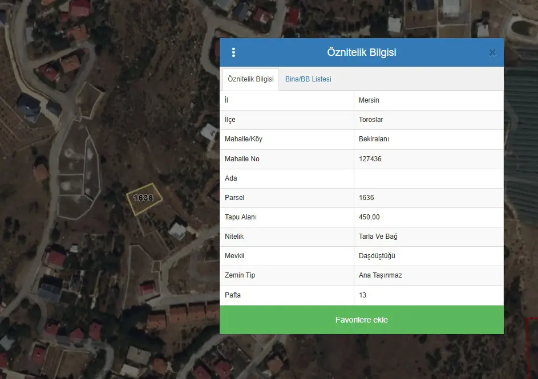The image size is (538, 379).
Task: Select the Nitelik value Tarla Ve Bağ
Action: [378, 237]
